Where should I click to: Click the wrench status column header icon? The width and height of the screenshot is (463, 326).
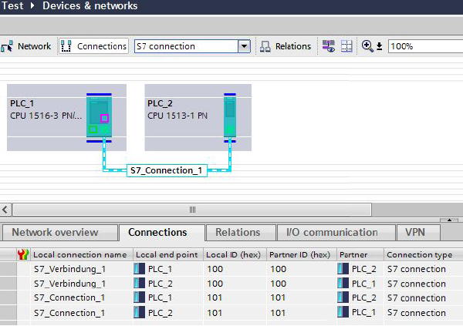pyautogui.click(x=23, y=254)
